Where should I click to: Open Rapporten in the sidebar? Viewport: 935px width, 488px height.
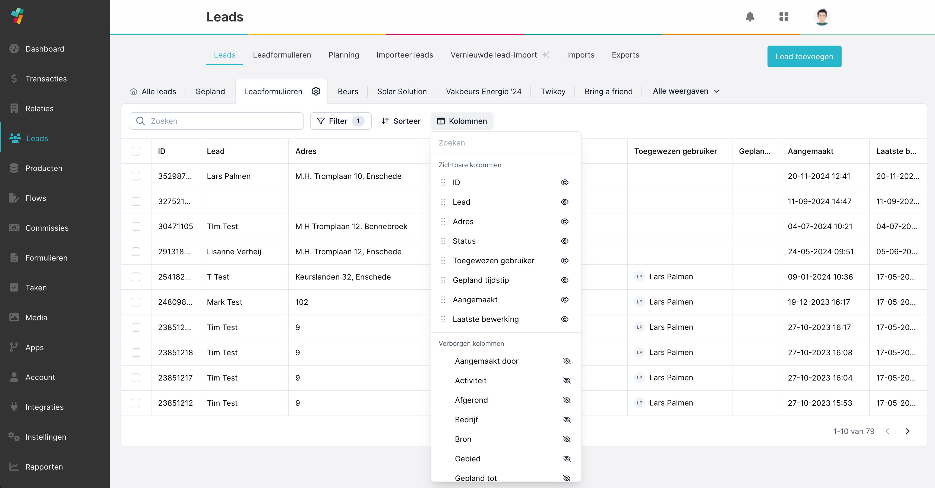point(44,467)
